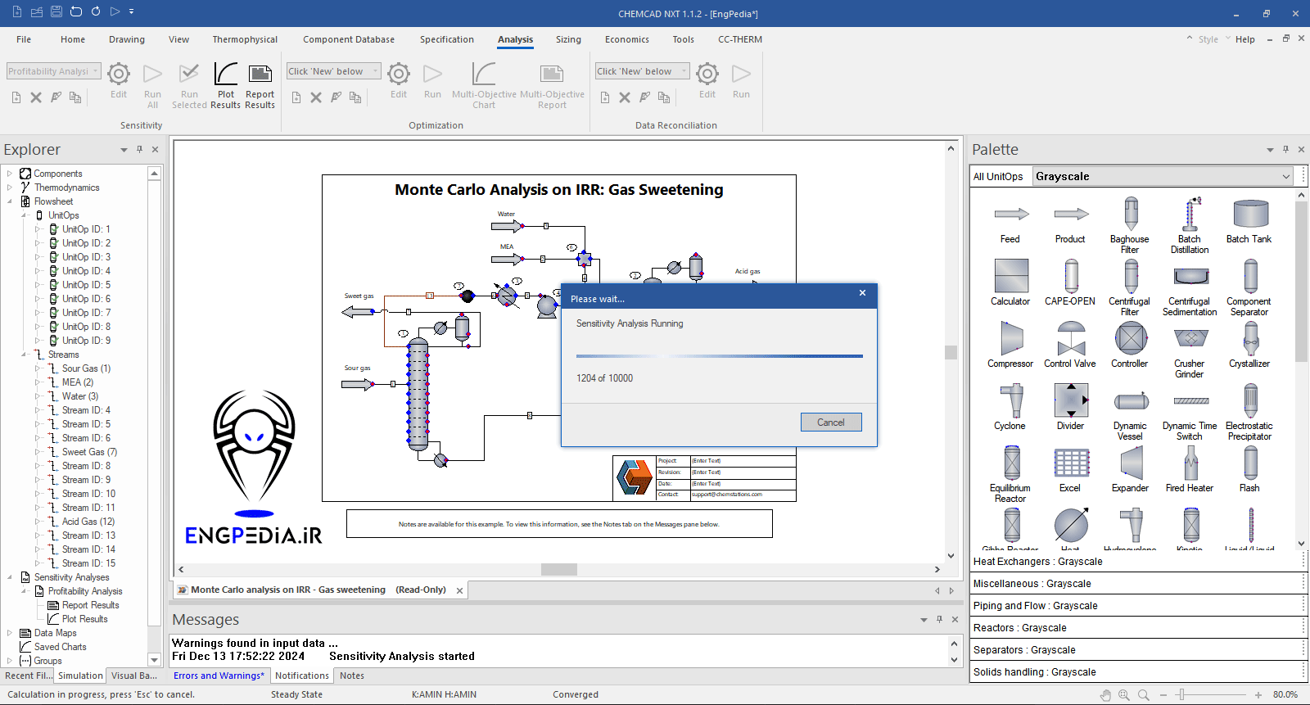The image size is (1310, 705).
Task: Click Report Results in Sensitivity ribbon group
Action: point(260,86)
